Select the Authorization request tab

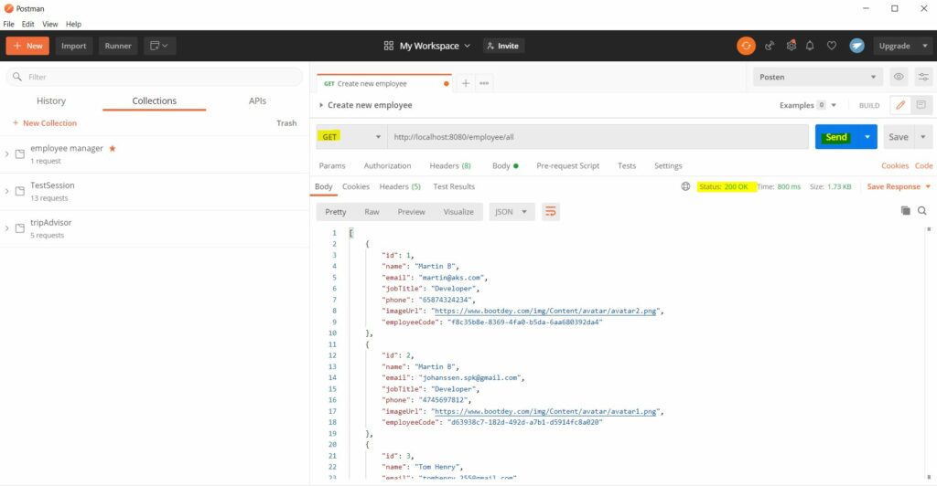[x=387, y=165]
